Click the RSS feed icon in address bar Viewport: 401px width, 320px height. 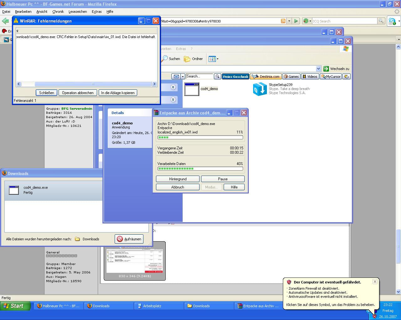tap(283, 21)
